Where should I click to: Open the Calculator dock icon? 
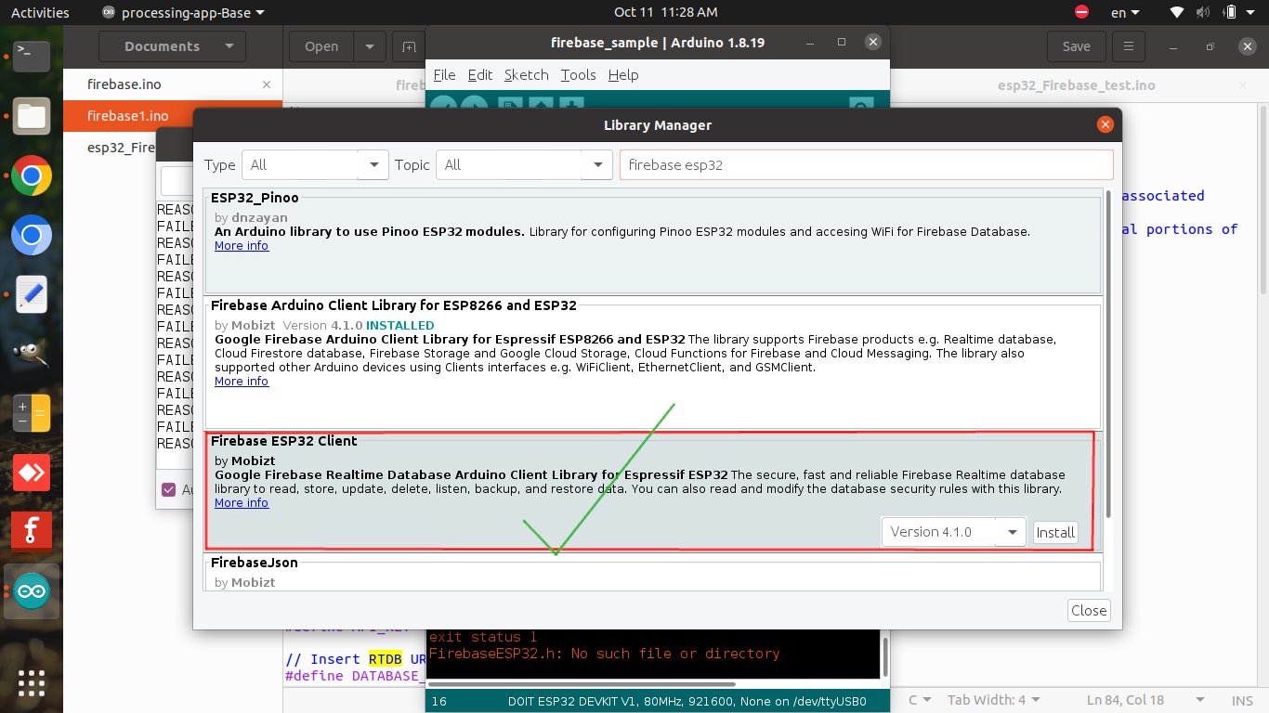[32, 413]
